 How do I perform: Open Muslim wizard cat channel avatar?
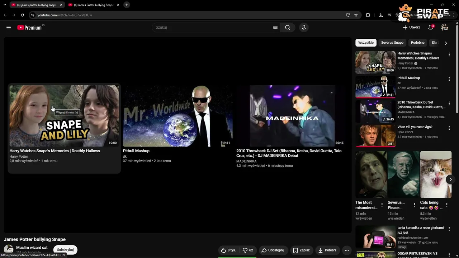click(9, 249)
